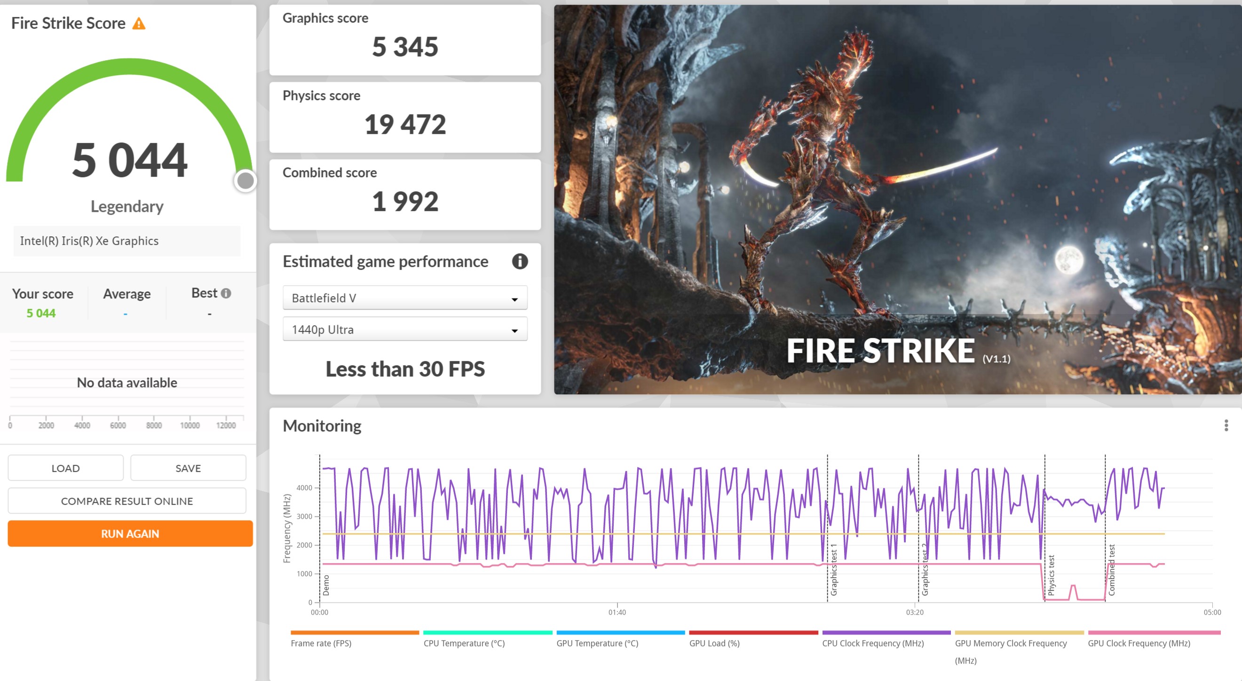Toggle the Frame rate (FPS) legend
This screenshot has width=1242, height=681.
[321, 643]
